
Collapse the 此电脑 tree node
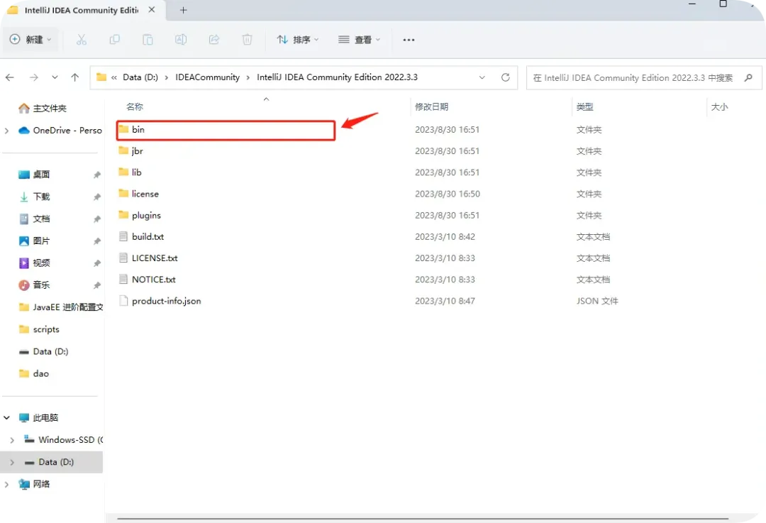[x=7, y=417]
